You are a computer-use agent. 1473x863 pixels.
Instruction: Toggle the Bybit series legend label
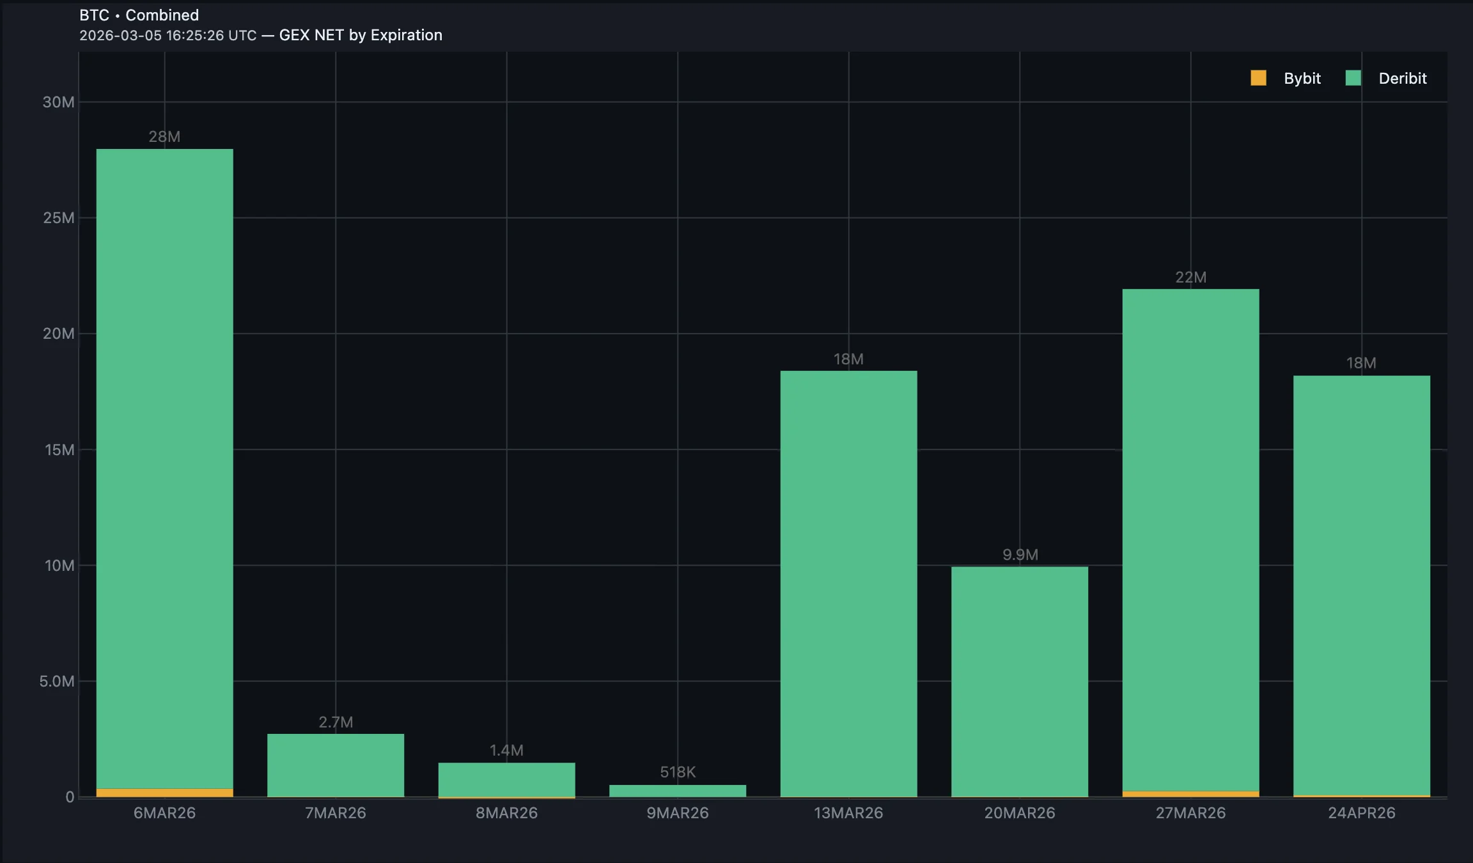pyautogui.click(x=1302, y=79)
